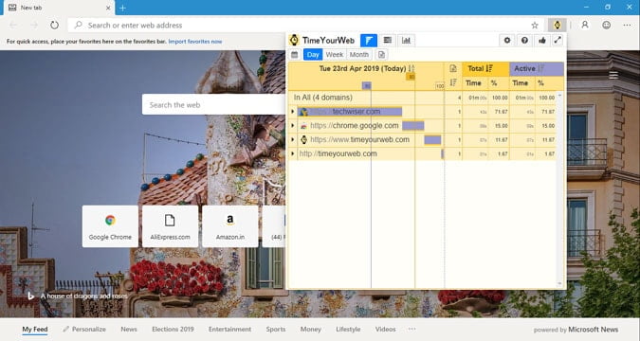Open the Sports feed category
Viewport: 640px width, 341px height.
click(x=276, y=330)
